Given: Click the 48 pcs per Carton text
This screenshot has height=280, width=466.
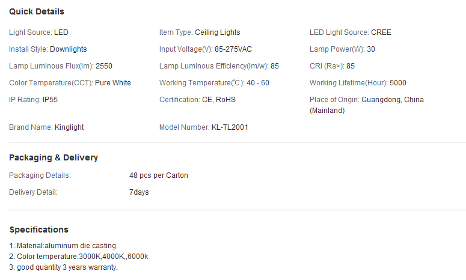Looking at the screenshot, I should click(x=159, y=175).
